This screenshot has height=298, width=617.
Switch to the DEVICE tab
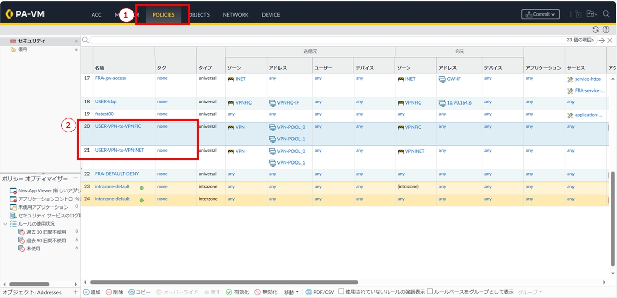click(271, 14)
